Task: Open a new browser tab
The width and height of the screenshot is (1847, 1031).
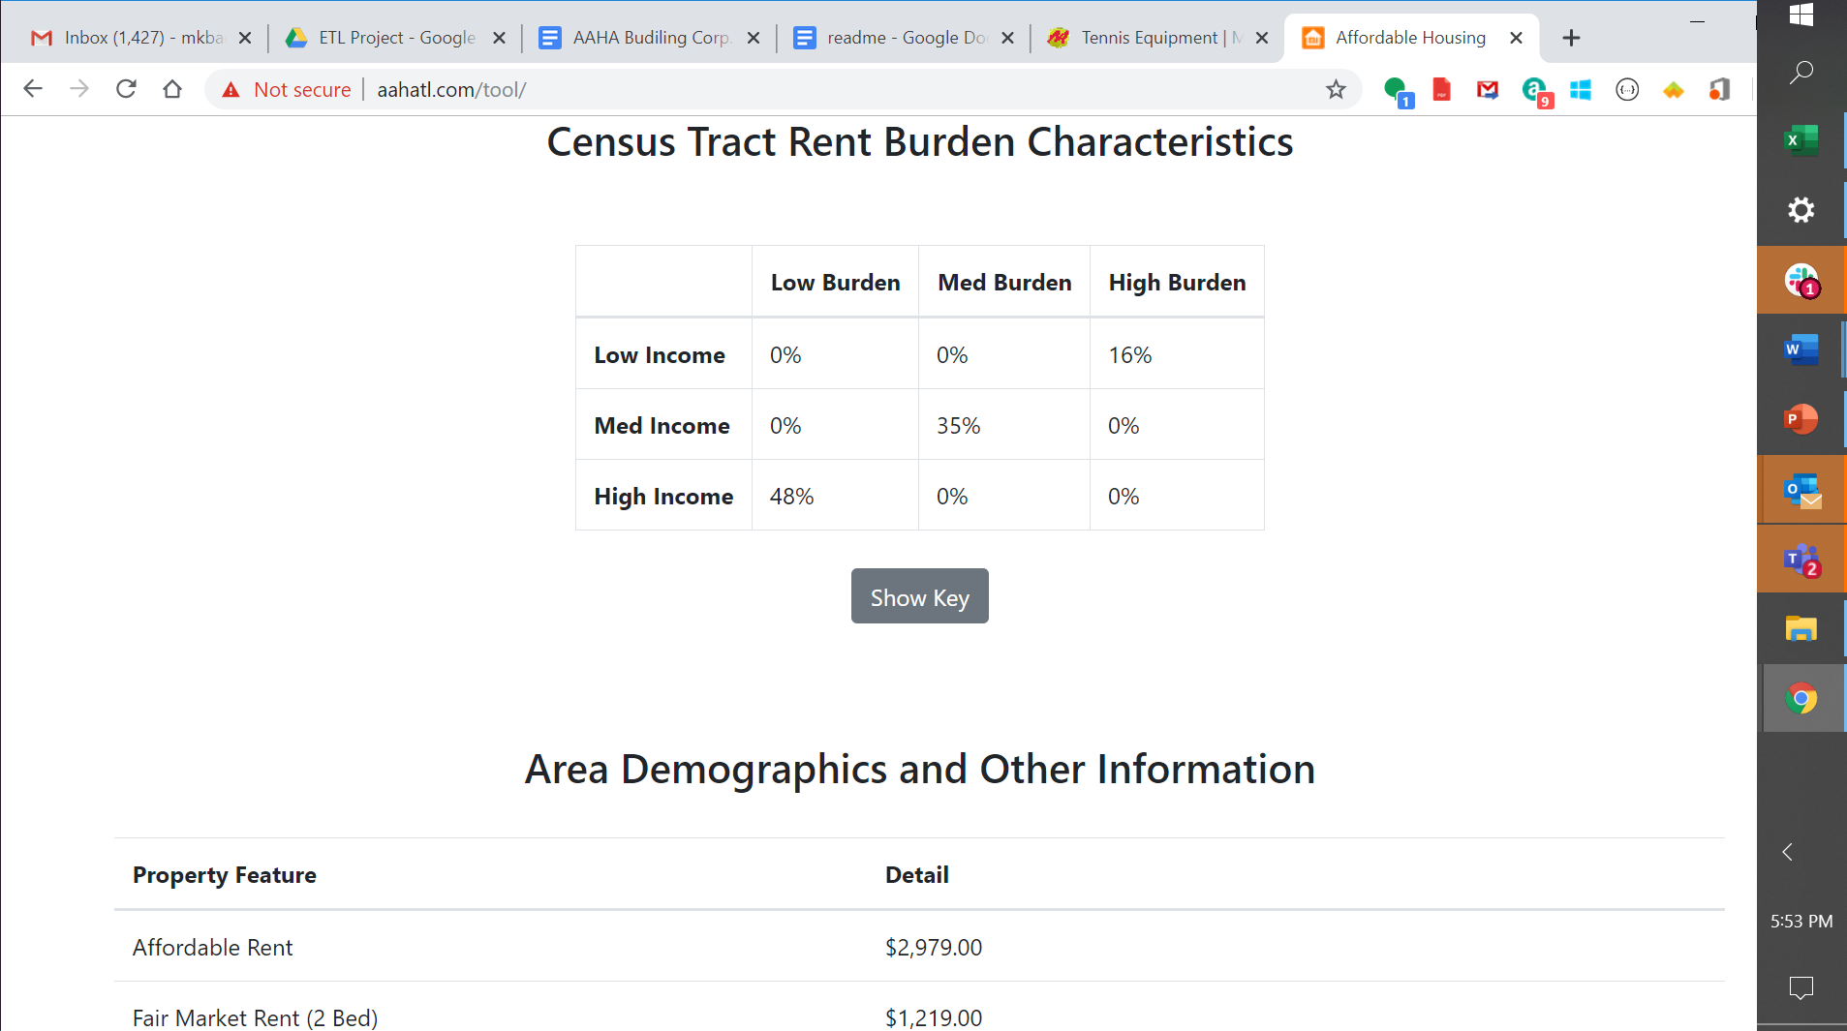Action: (1571, 38)
